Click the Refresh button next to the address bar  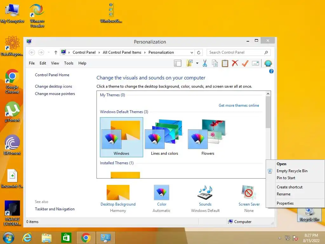pyautogui.click(x=199, y=52)
